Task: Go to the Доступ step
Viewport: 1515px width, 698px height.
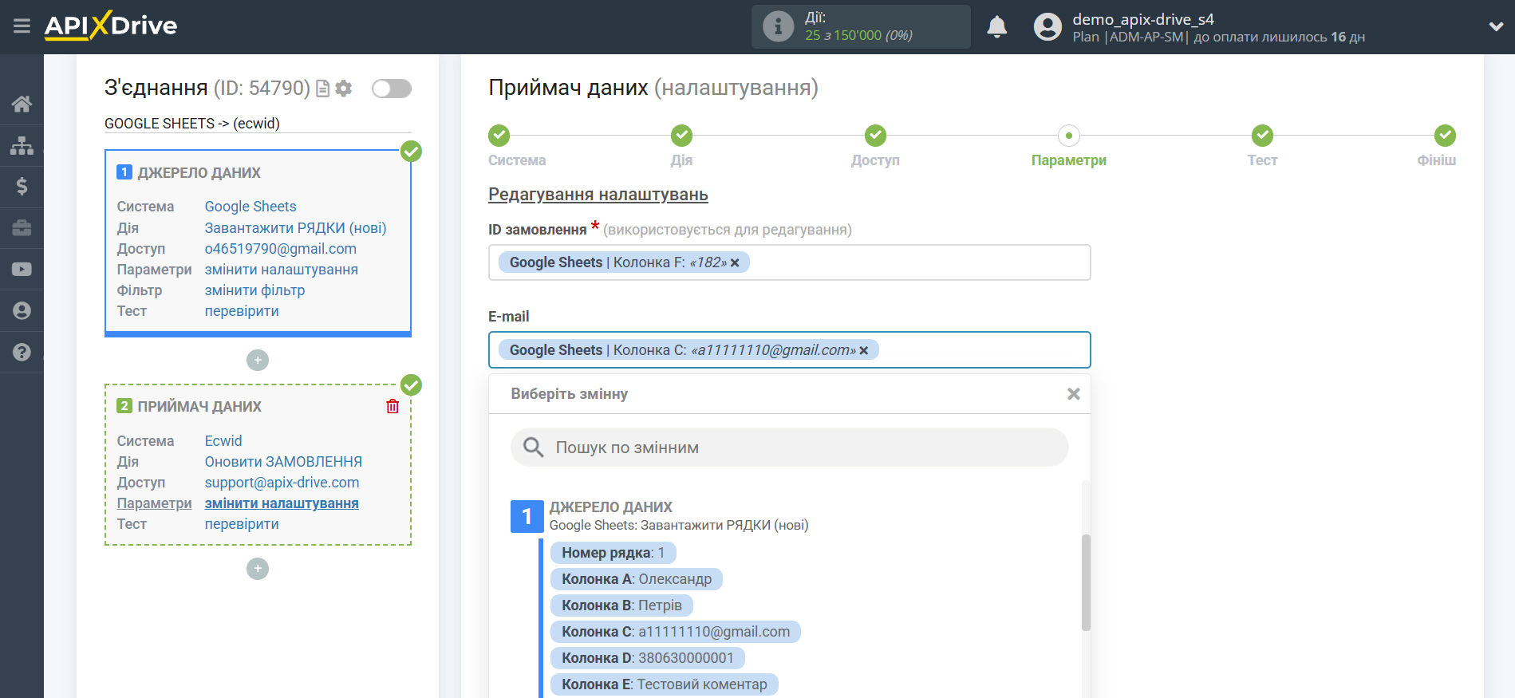Action: (x=875, y=136)
